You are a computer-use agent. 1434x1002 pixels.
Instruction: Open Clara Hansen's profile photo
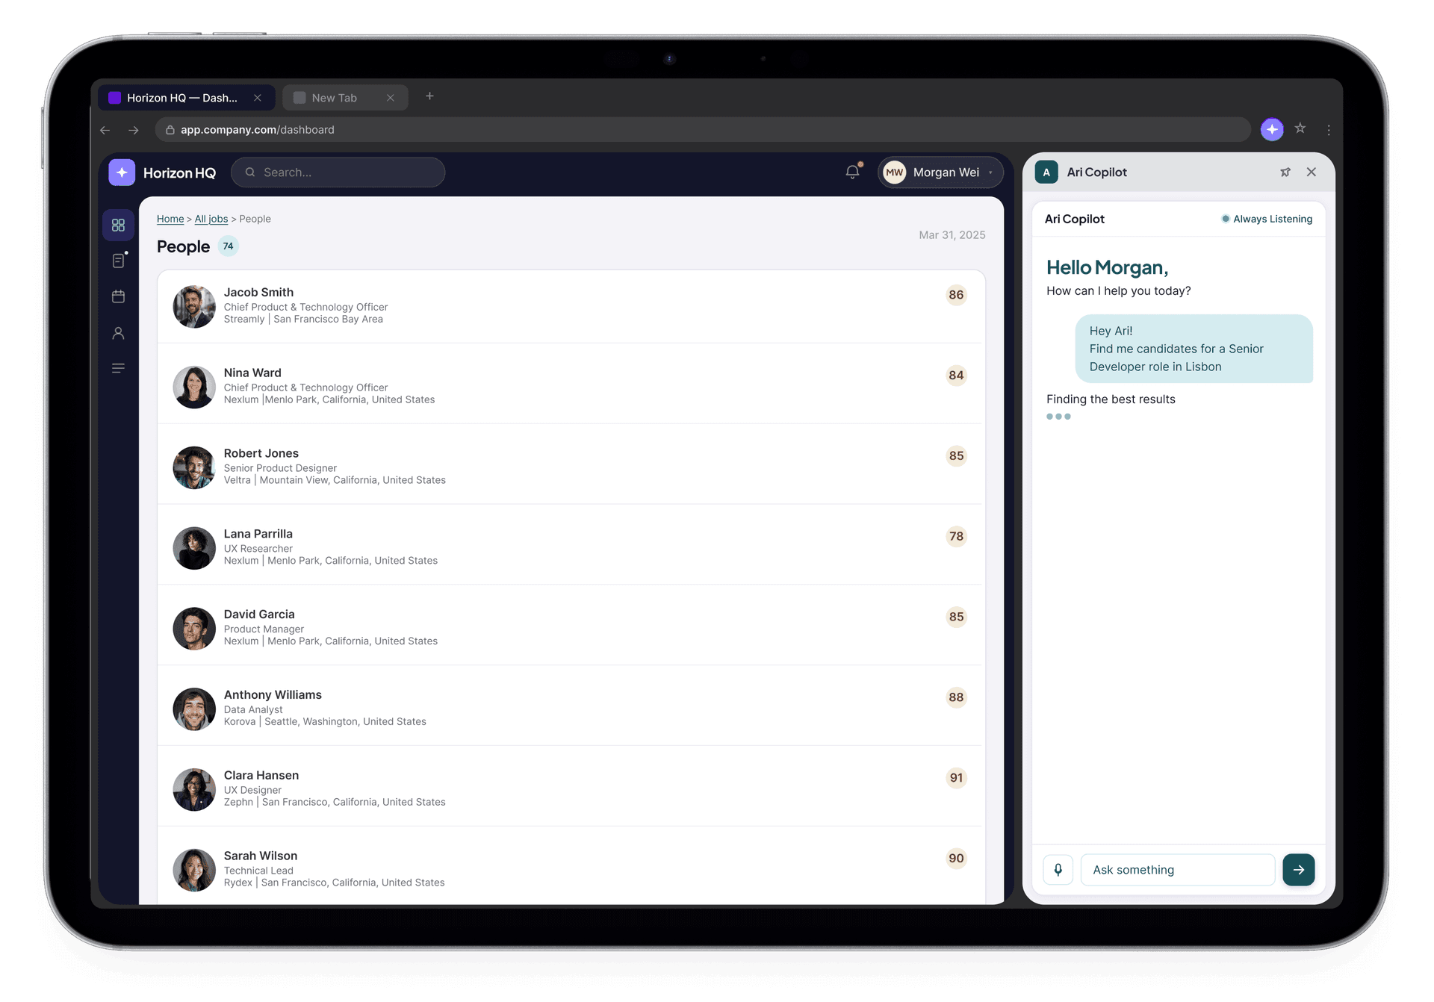click(194, 789)
